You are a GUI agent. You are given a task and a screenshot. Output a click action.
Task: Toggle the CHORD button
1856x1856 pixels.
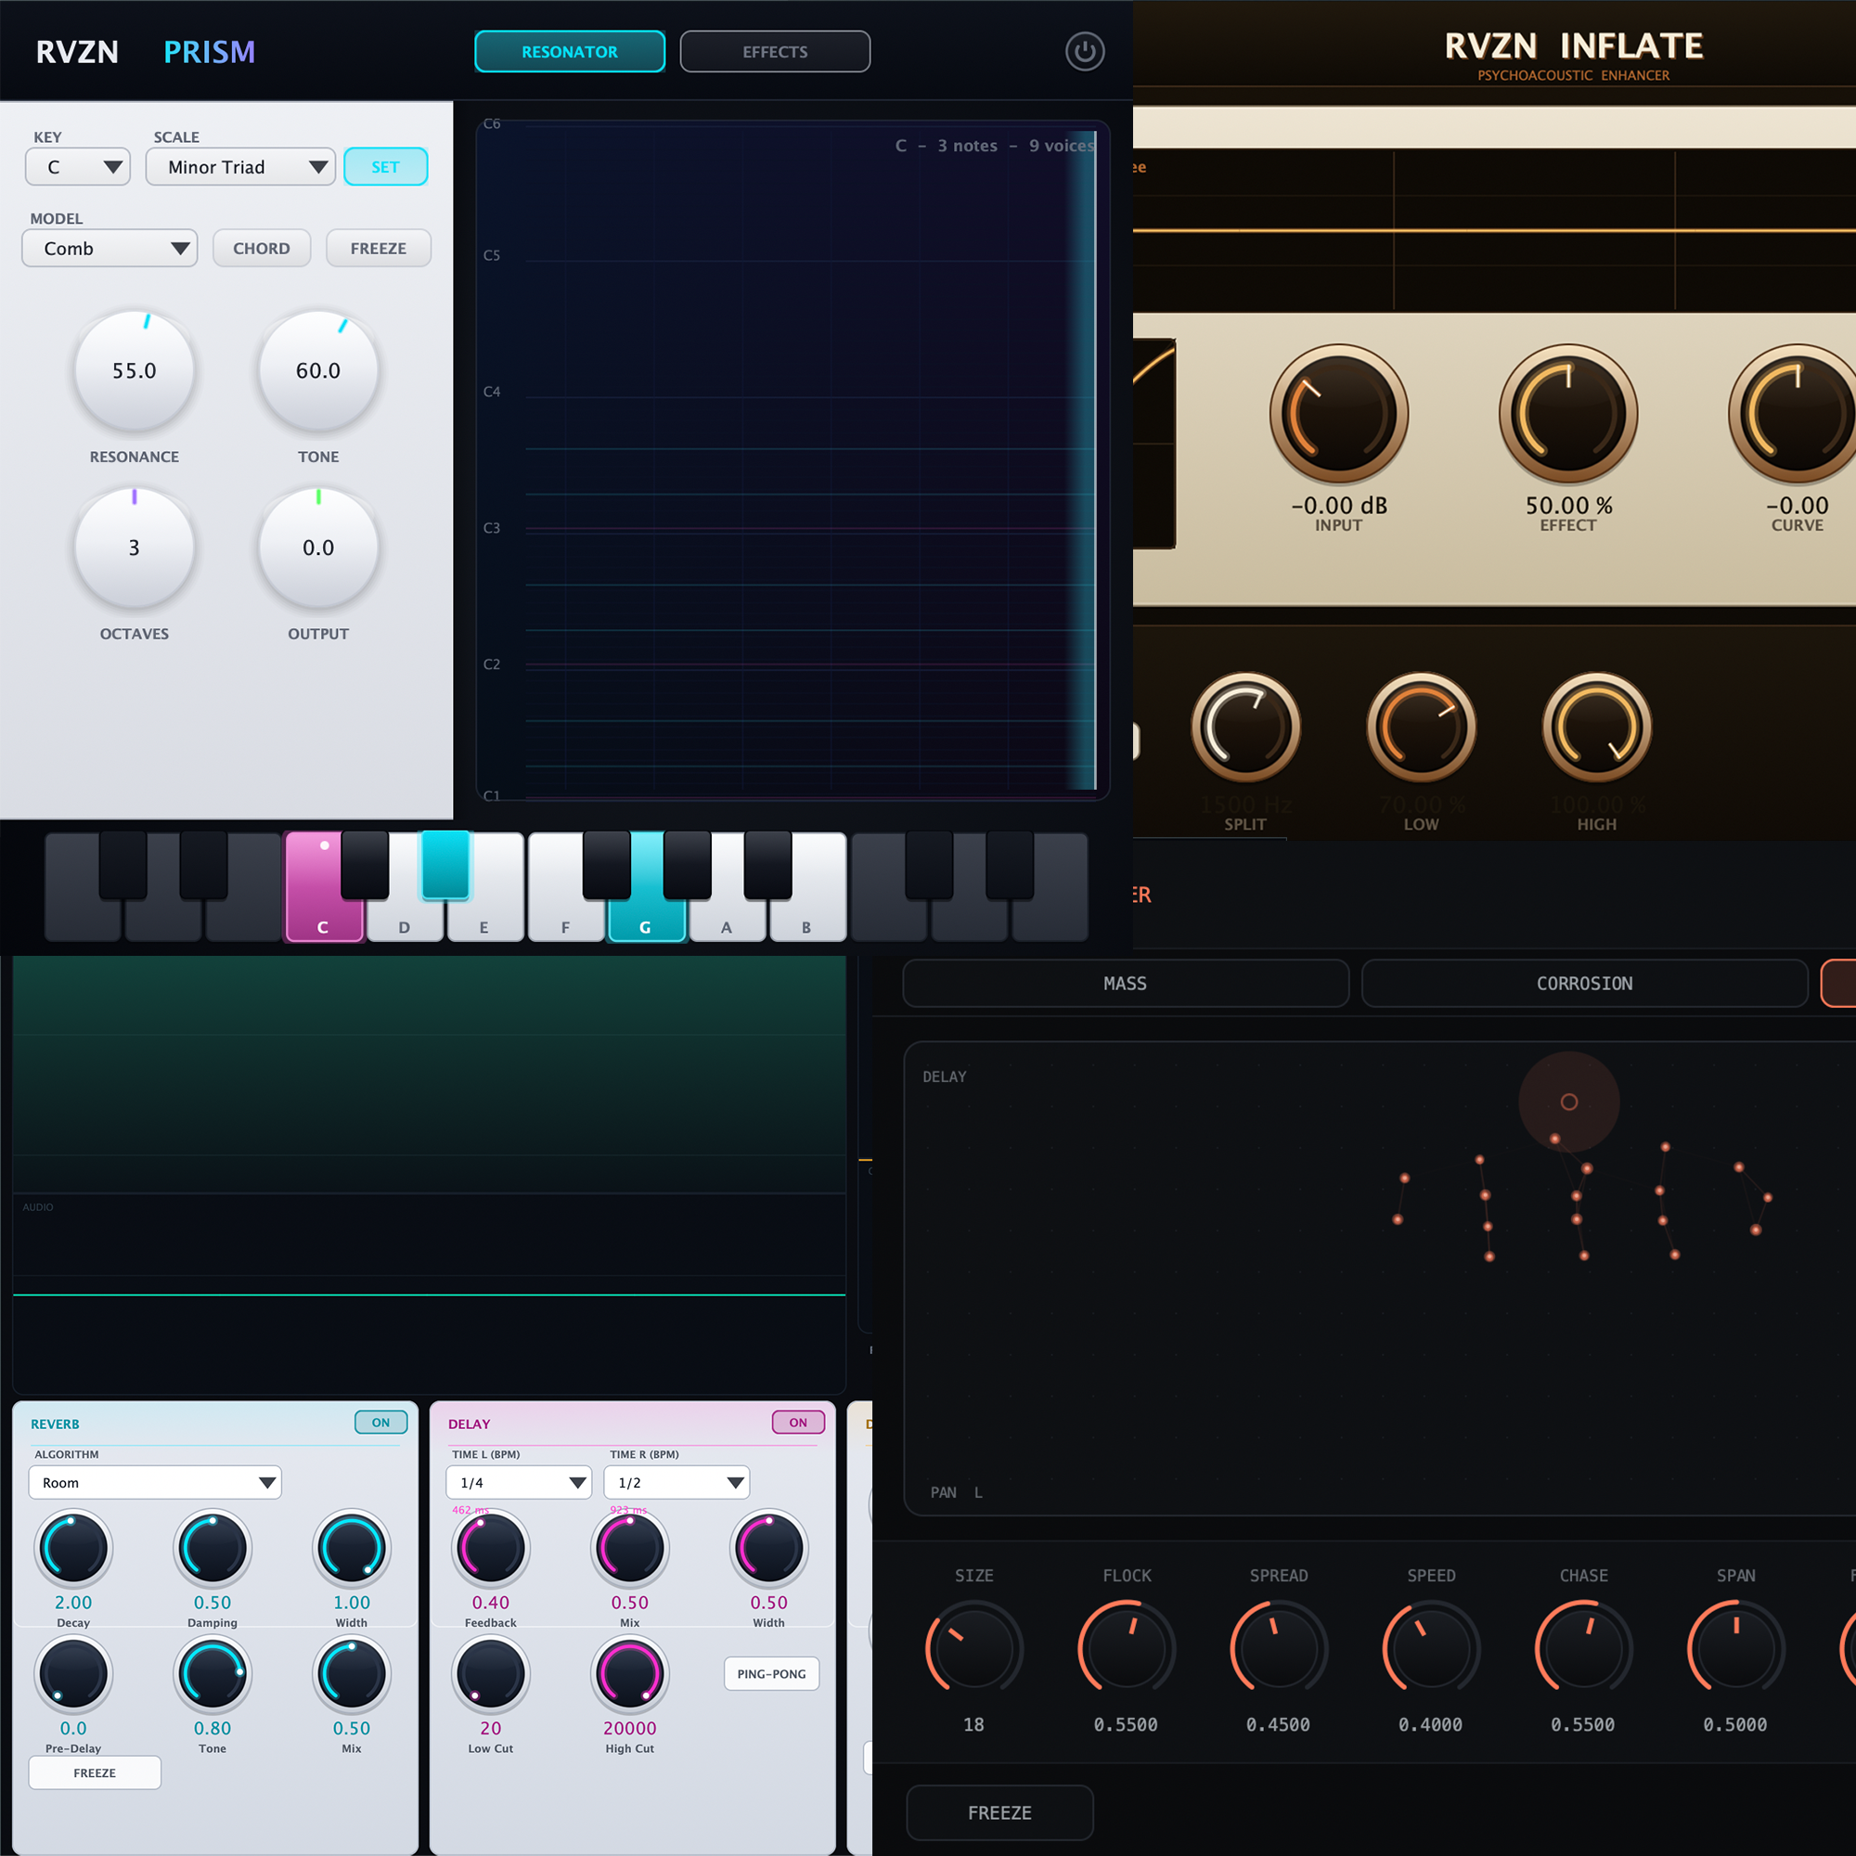(262, 249)
